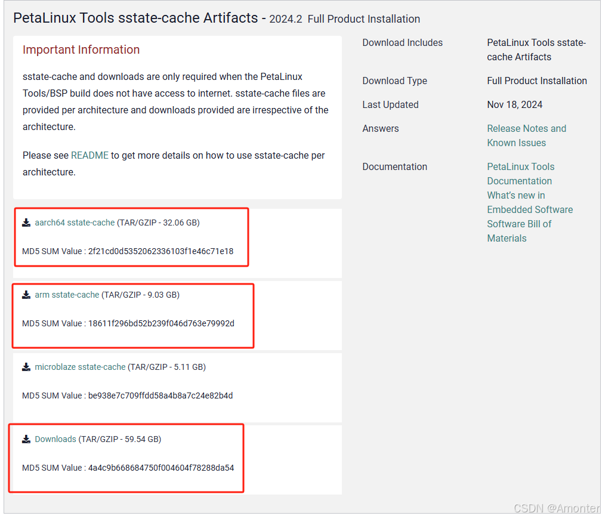This screenshot has width=602, height=519.
Task: Select MD5 value 18611f296bd52b239f046d763e79992d
Action: (x=161, y=323)
